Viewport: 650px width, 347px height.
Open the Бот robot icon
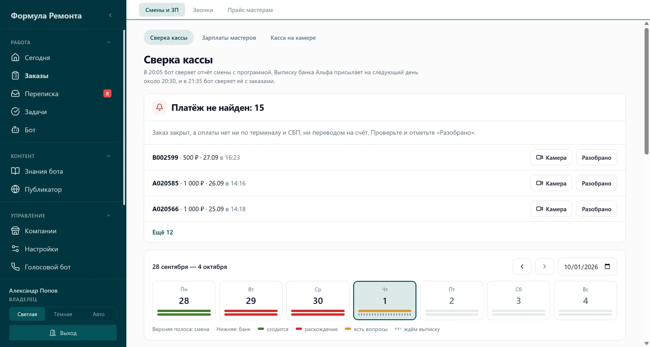click(15, 130)
